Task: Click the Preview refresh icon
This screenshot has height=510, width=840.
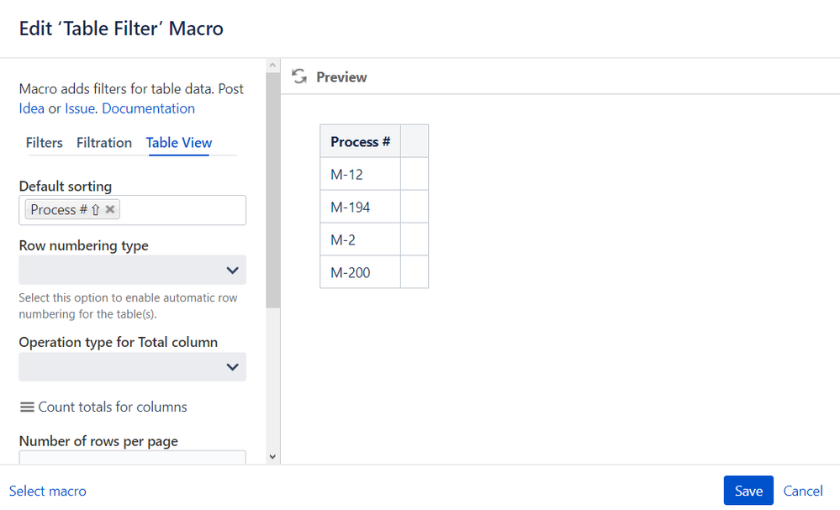Action: [x=298, y=76]
